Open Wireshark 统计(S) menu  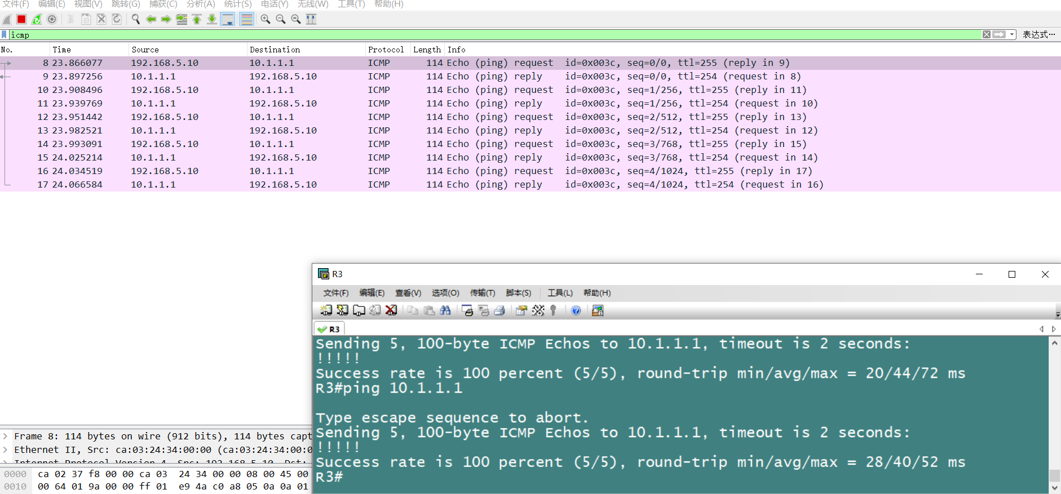238,4
